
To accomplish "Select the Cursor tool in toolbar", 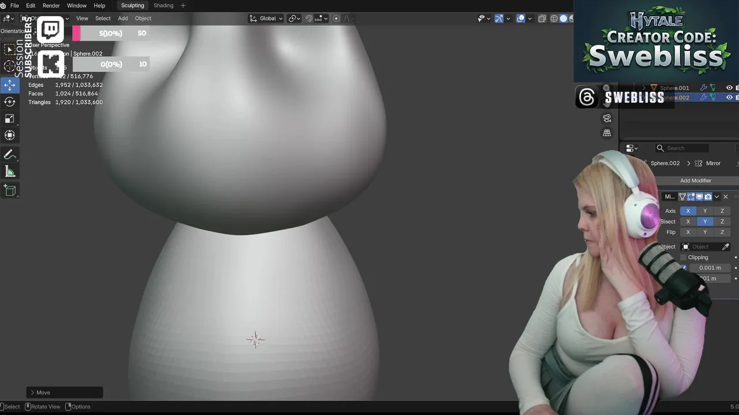I will pos(10,66).
